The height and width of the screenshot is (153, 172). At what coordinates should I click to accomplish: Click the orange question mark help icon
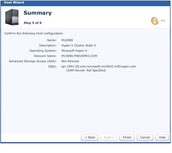(154, 21)
